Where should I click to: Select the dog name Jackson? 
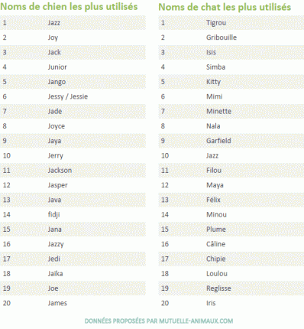[60, 171]
